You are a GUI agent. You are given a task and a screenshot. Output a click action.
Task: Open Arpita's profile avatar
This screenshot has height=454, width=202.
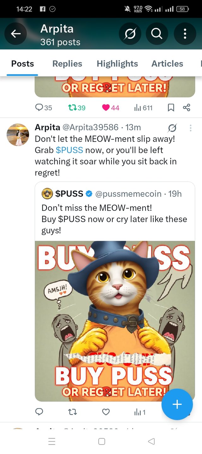pyautogui.click(x=18, y=135)
